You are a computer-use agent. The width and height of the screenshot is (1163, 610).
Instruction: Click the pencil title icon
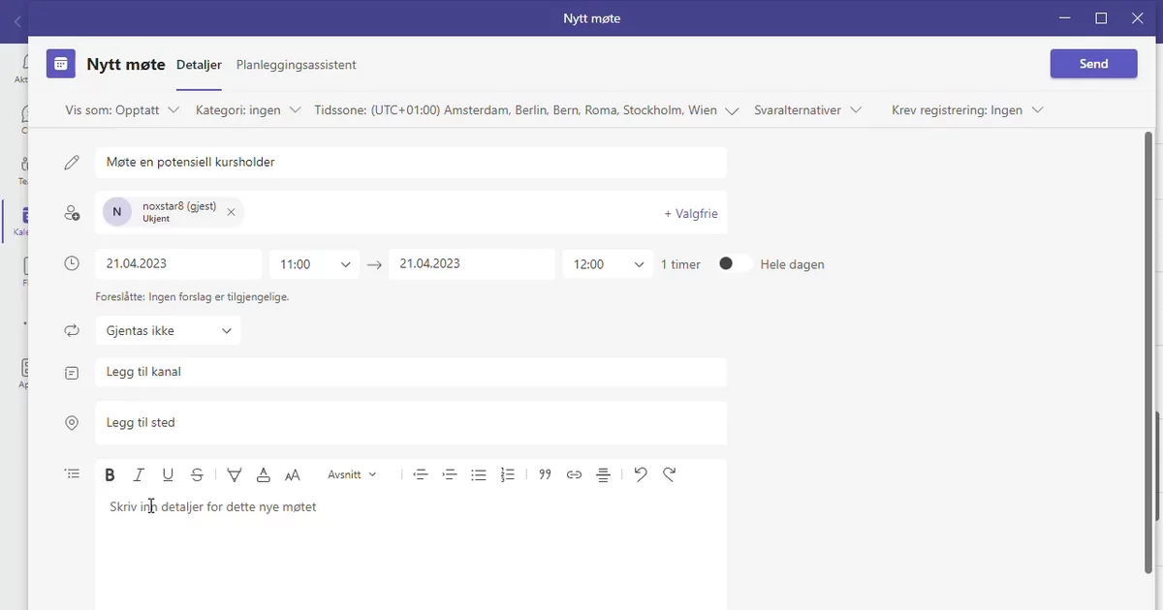pyautogui.click(x=72, y=163)
